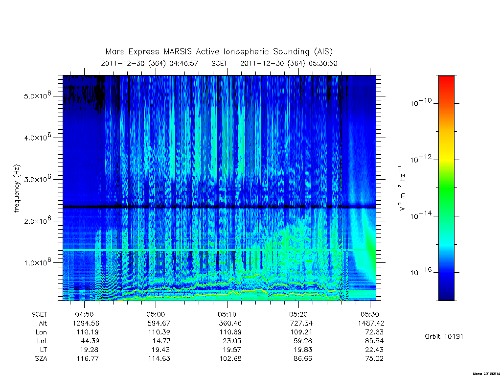The height and width of the screenshot is (376, 501).
Task: Click the latitude value 85.54
Action: [374, 341]
